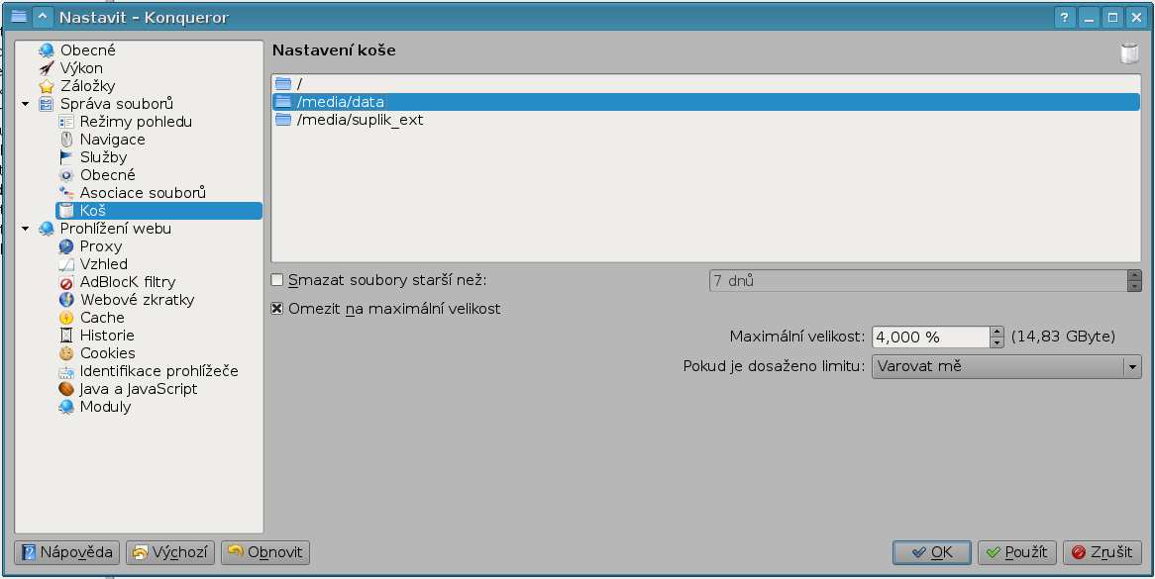Viewport: 1155px width, 579px height.
Task: Click the Služby flag icon
Action: click(66, 157)
